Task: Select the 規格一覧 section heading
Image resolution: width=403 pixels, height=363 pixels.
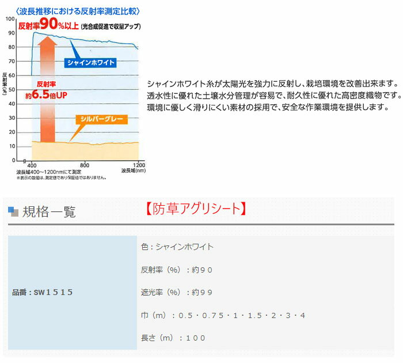Action: (x=49, y=211)
